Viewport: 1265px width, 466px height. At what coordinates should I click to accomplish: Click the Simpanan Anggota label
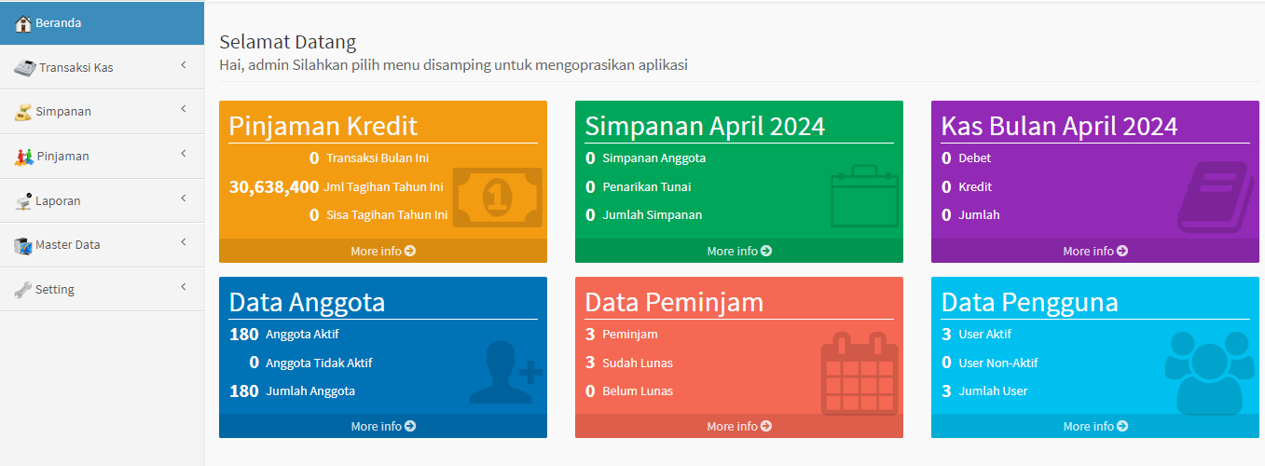tap(654, 158)
